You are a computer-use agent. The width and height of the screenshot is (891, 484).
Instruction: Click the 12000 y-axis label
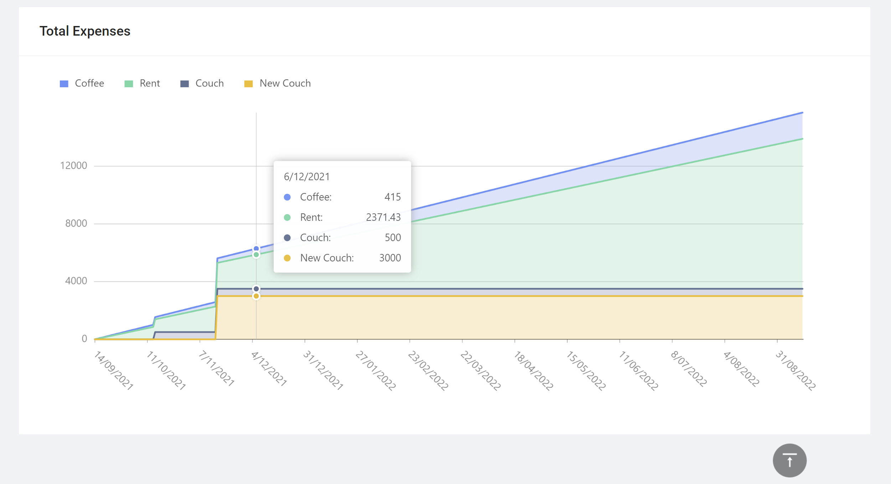[73, 166]
